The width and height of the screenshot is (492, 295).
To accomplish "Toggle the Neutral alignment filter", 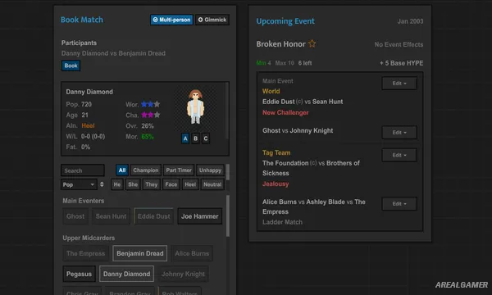I will click(212, 184).
